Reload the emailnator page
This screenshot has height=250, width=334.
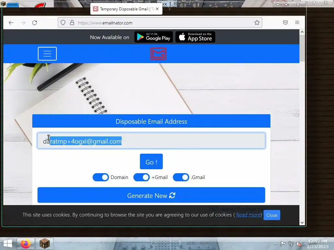35,23
